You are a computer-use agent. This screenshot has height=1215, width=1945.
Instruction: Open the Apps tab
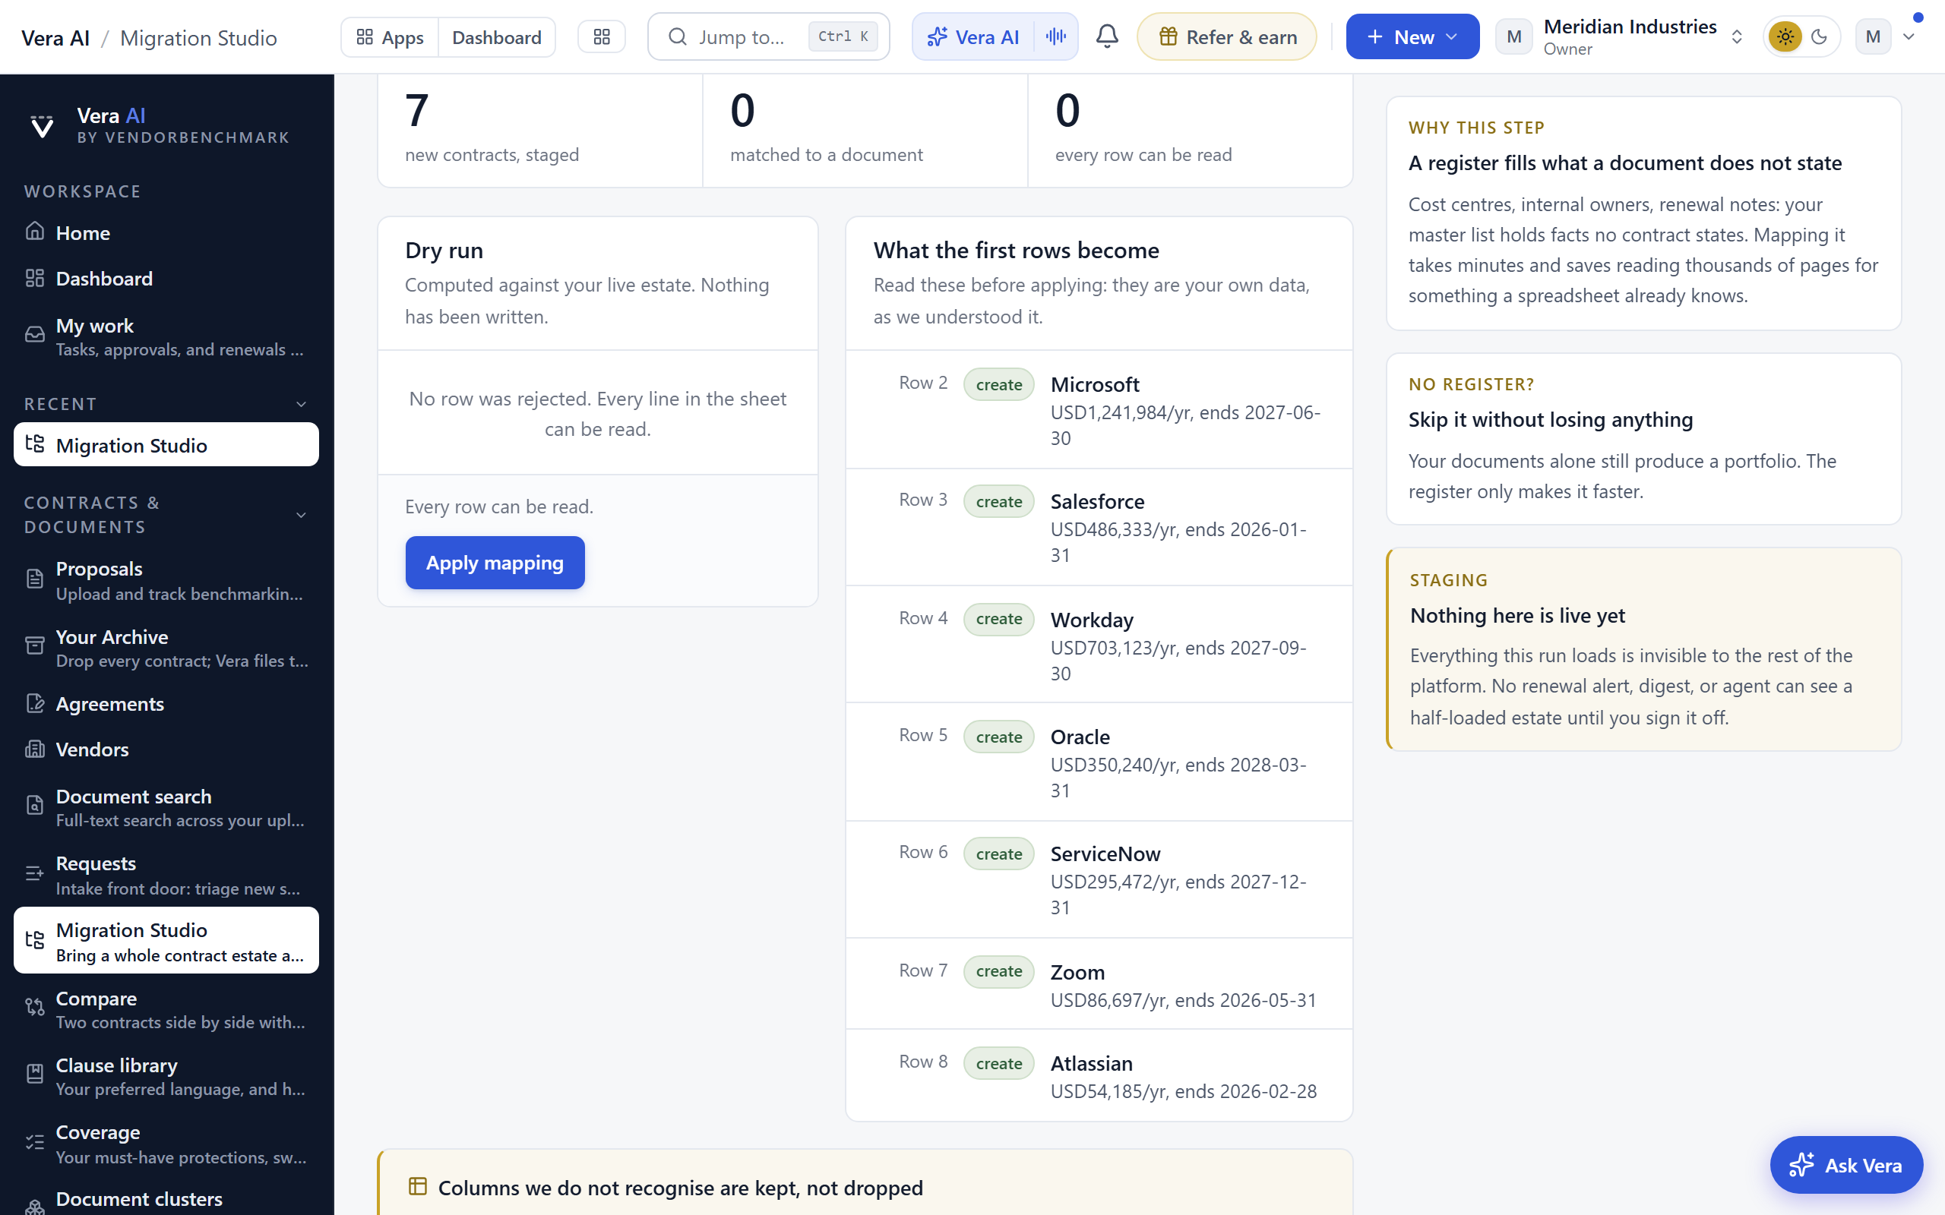390,37
